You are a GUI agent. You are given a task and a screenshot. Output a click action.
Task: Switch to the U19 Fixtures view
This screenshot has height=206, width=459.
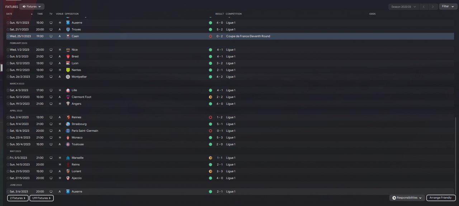[x=42, y=198]
